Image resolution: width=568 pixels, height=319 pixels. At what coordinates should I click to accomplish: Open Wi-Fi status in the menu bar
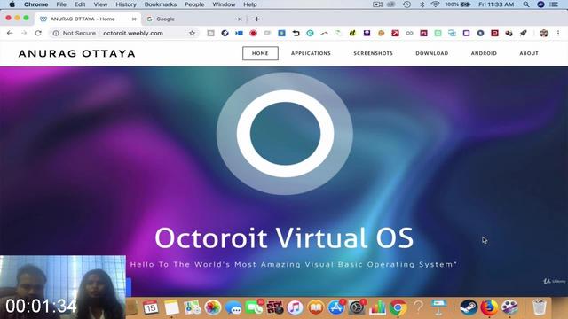pyautogui.click(x=435, y=4)
